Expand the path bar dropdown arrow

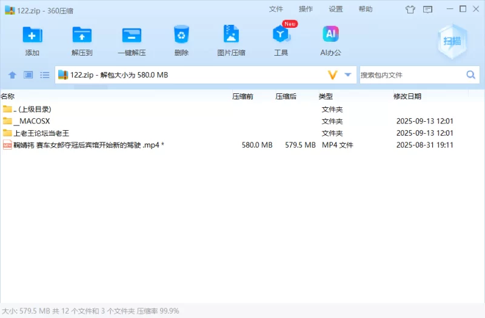(x=348, y=75)
